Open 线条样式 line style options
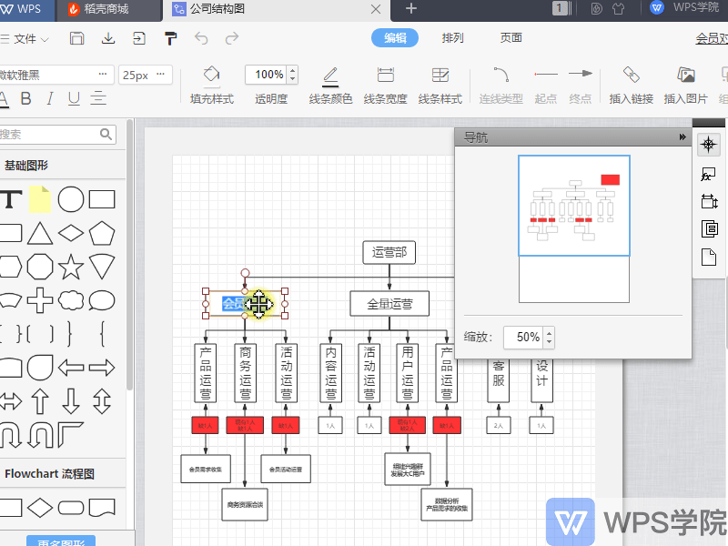This screenshot has height=546, width=728. 440,86
